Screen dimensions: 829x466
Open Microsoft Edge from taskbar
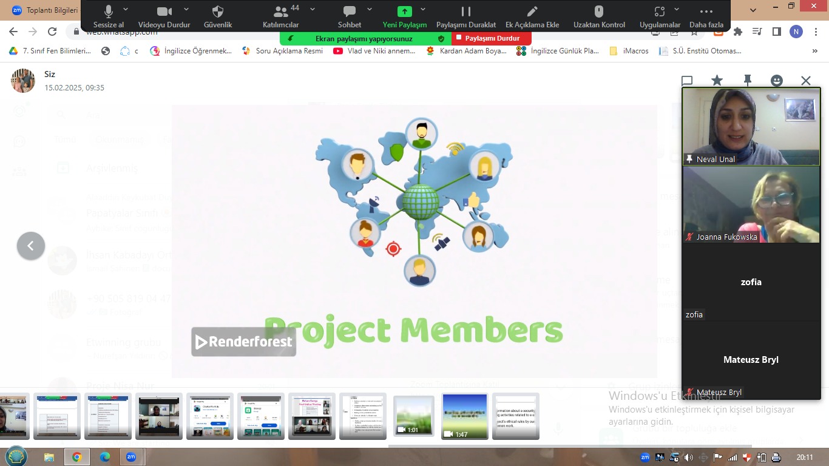tap(104, 457)
